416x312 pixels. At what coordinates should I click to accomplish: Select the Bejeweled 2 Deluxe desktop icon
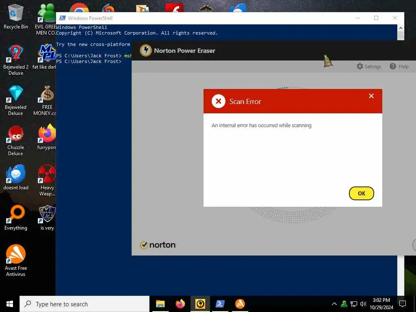[x=16, y=60]
